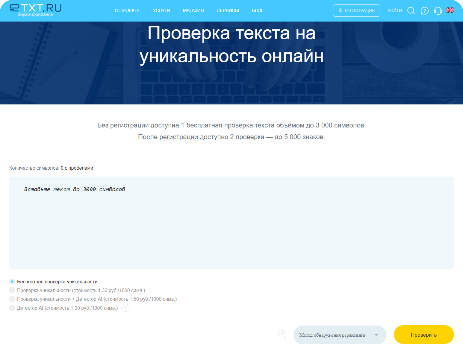Select Детектор AI 1,00 руб. radio option

coord(12,308)
